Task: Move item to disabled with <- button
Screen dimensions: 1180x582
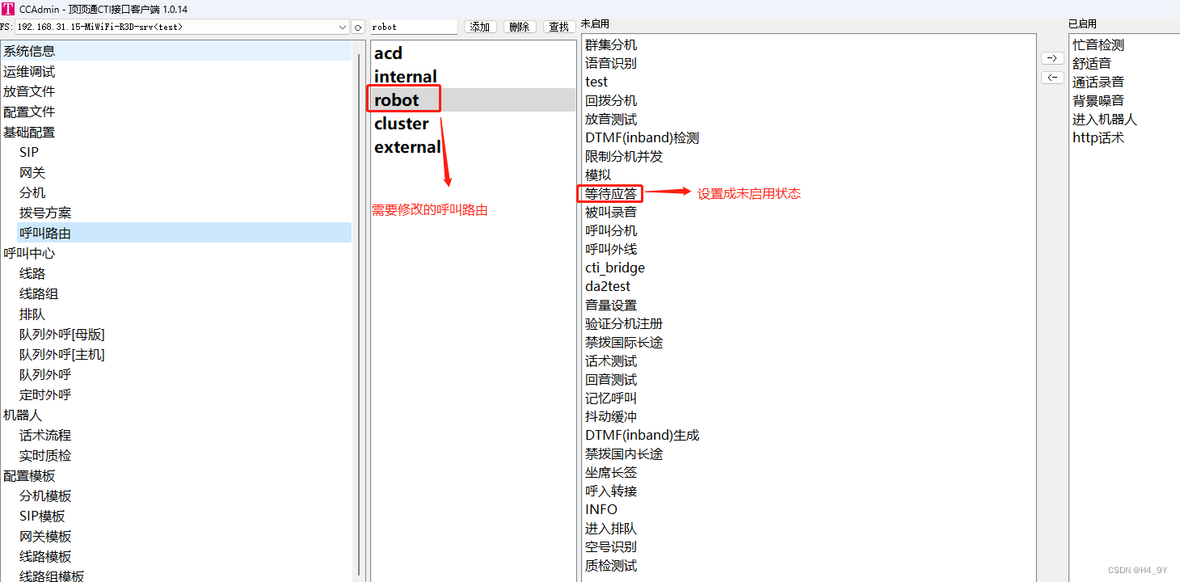Action: [x=1052, y=78]
